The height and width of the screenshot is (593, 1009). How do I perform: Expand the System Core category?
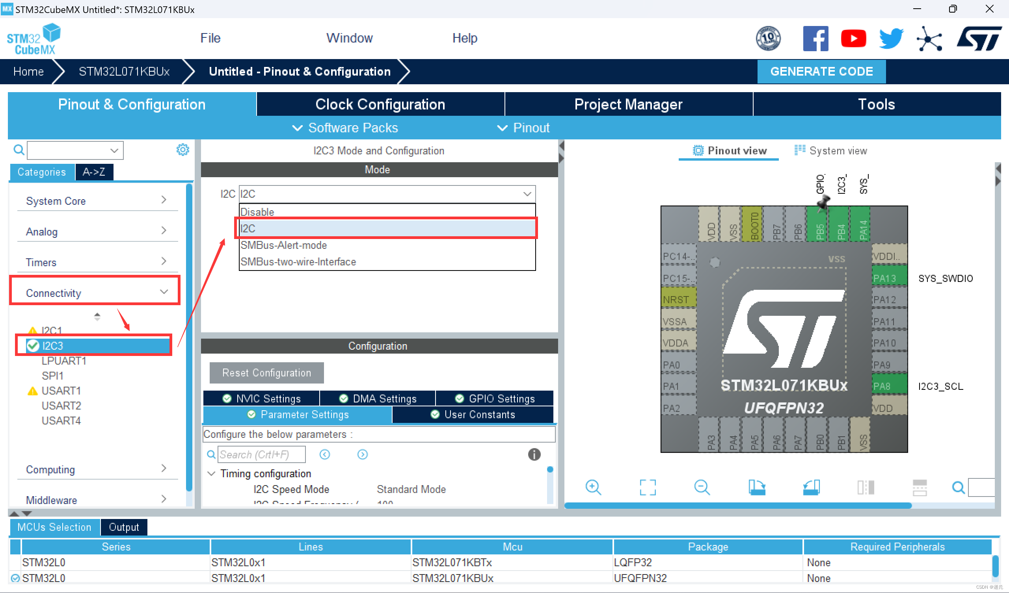[x=97, y=200]
